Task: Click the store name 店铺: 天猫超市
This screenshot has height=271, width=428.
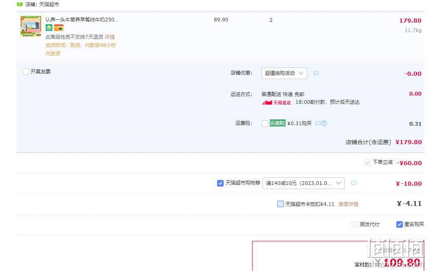Action: point(42,5)
